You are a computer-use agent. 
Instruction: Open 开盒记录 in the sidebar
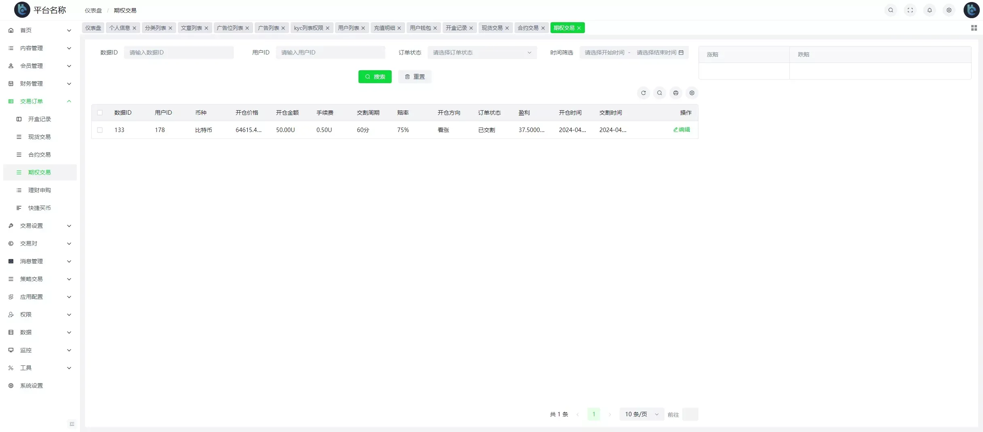pos(40,119)
